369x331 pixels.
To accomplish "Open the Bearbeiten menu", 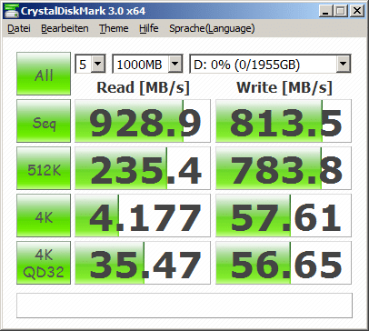I will 65,28.
